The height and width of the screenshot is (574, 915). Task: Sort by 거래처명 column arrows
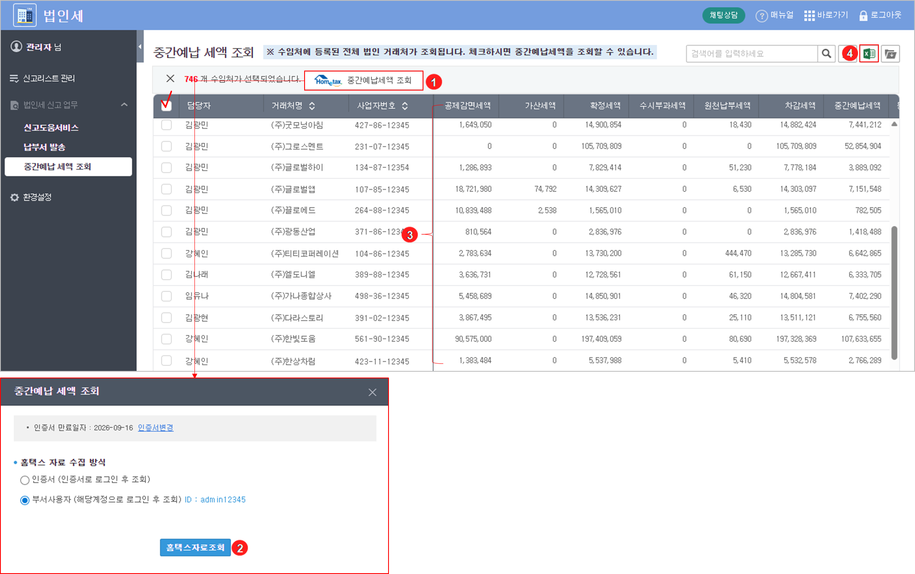pos(312,106)
